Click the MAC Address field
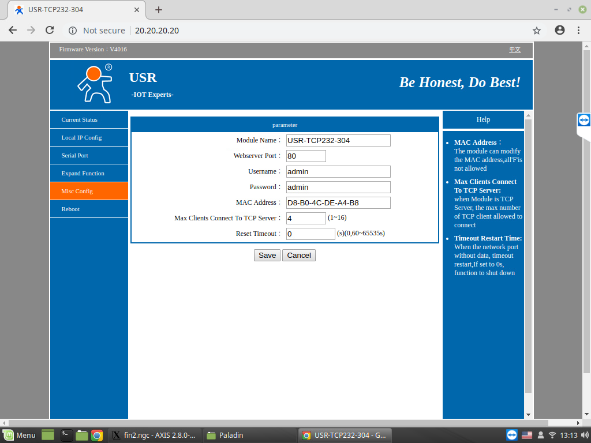The height and width of the screenshot is (443, 591). tap(338, 202)
